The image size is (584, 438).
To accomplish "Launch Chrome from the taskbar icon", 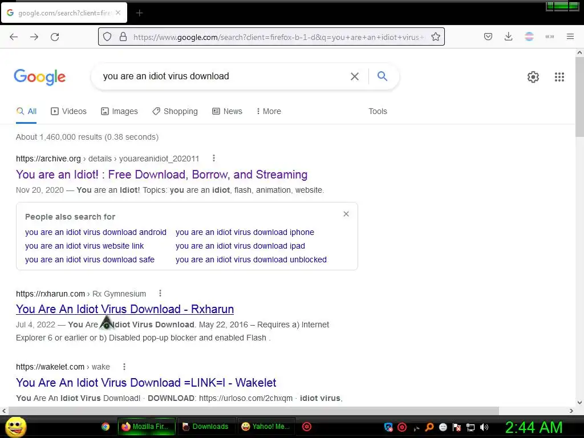I will (106, 427).
